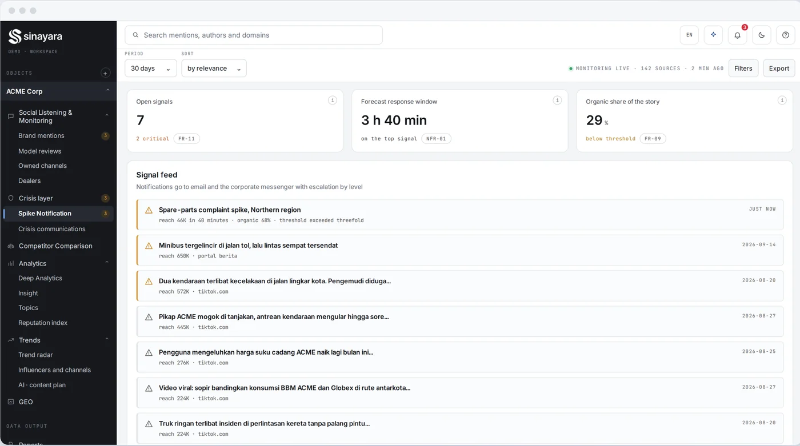Image resolution: width=800 pixels, height=446 pixels.
Task: Open the Spare-parts complaint spike signal
Action: click(460, 215)
